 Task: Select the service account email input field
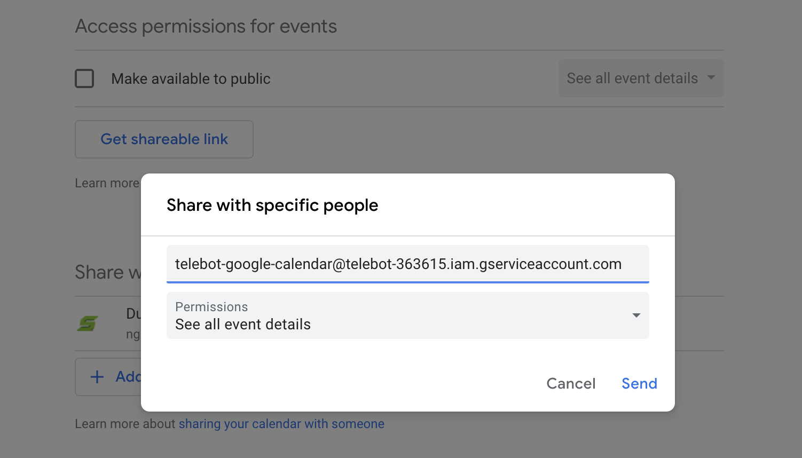point(407,264)
